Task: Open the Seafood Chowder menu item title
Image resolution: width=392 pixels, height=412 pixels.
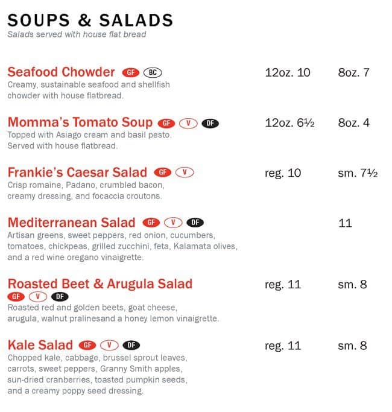Action: click(x=61, y=72)
